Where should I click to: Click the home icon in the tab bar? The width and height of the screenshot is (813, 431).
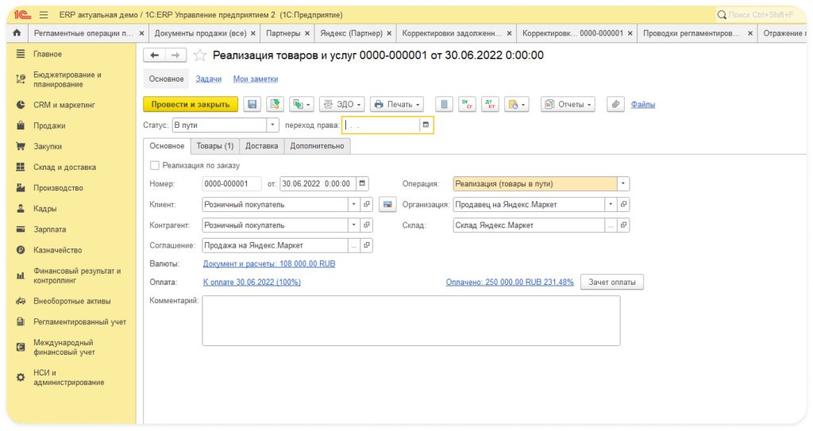17,33
